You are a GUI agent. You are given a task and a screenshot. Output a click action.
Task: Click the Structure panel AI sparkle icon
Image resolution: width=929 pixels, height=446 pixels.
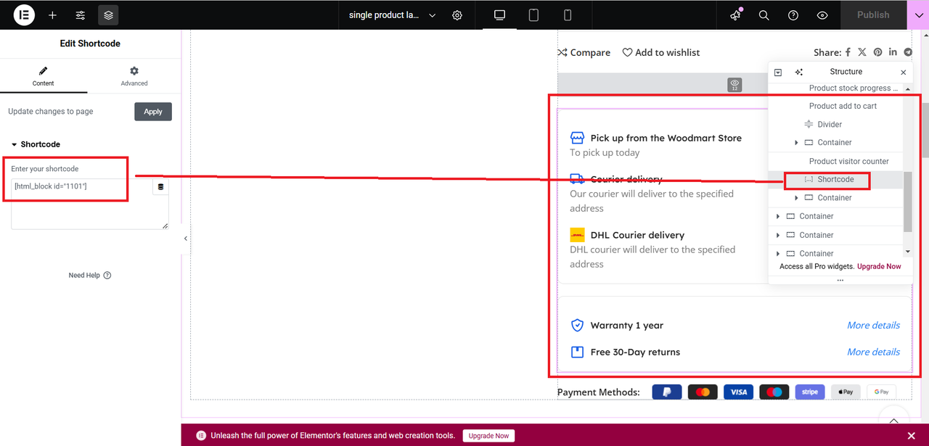pyautogui.click(x=799, y=73)
